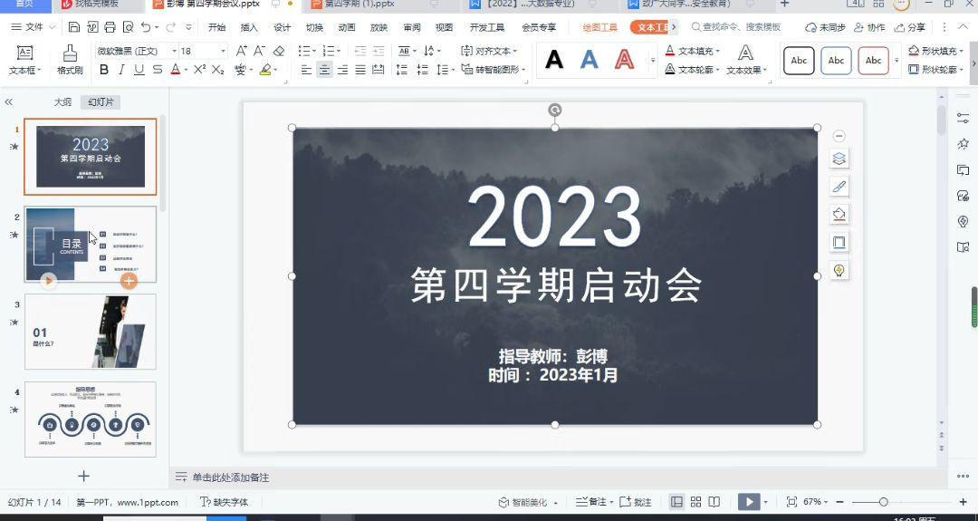
Task: Click the red outlined A text style
Action: coord(624,60)
